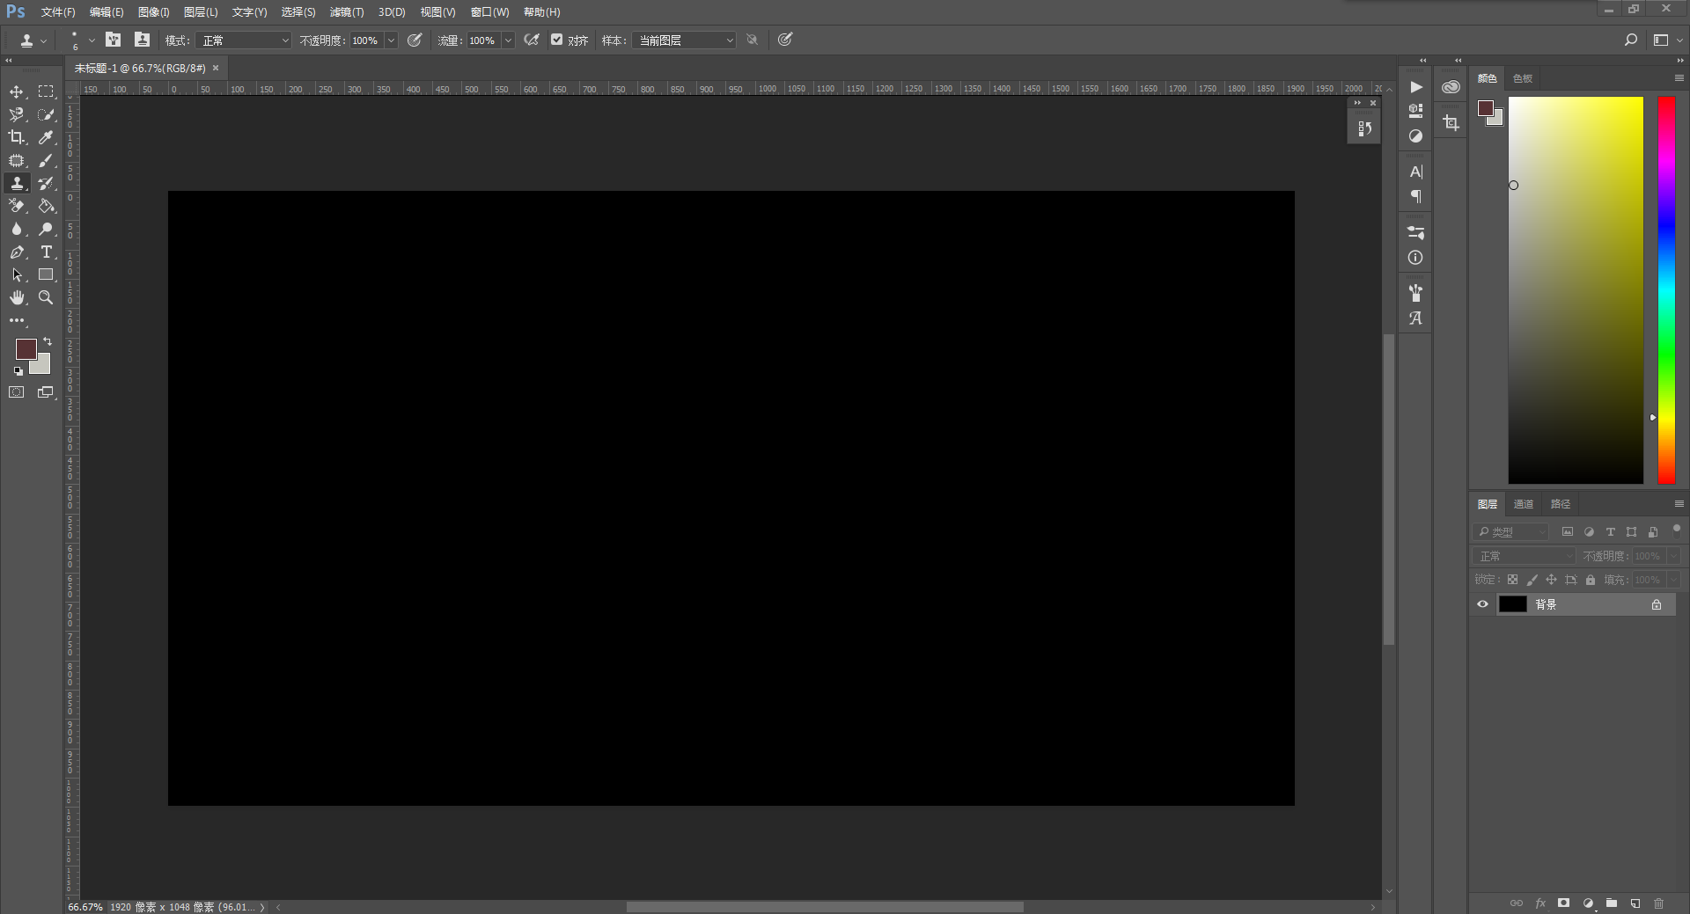The width and height of the screenshot is (1690, 914).
Task: Select the Rectangular Marquee tool
Action: pyautogui.click(x=46, y=91)
